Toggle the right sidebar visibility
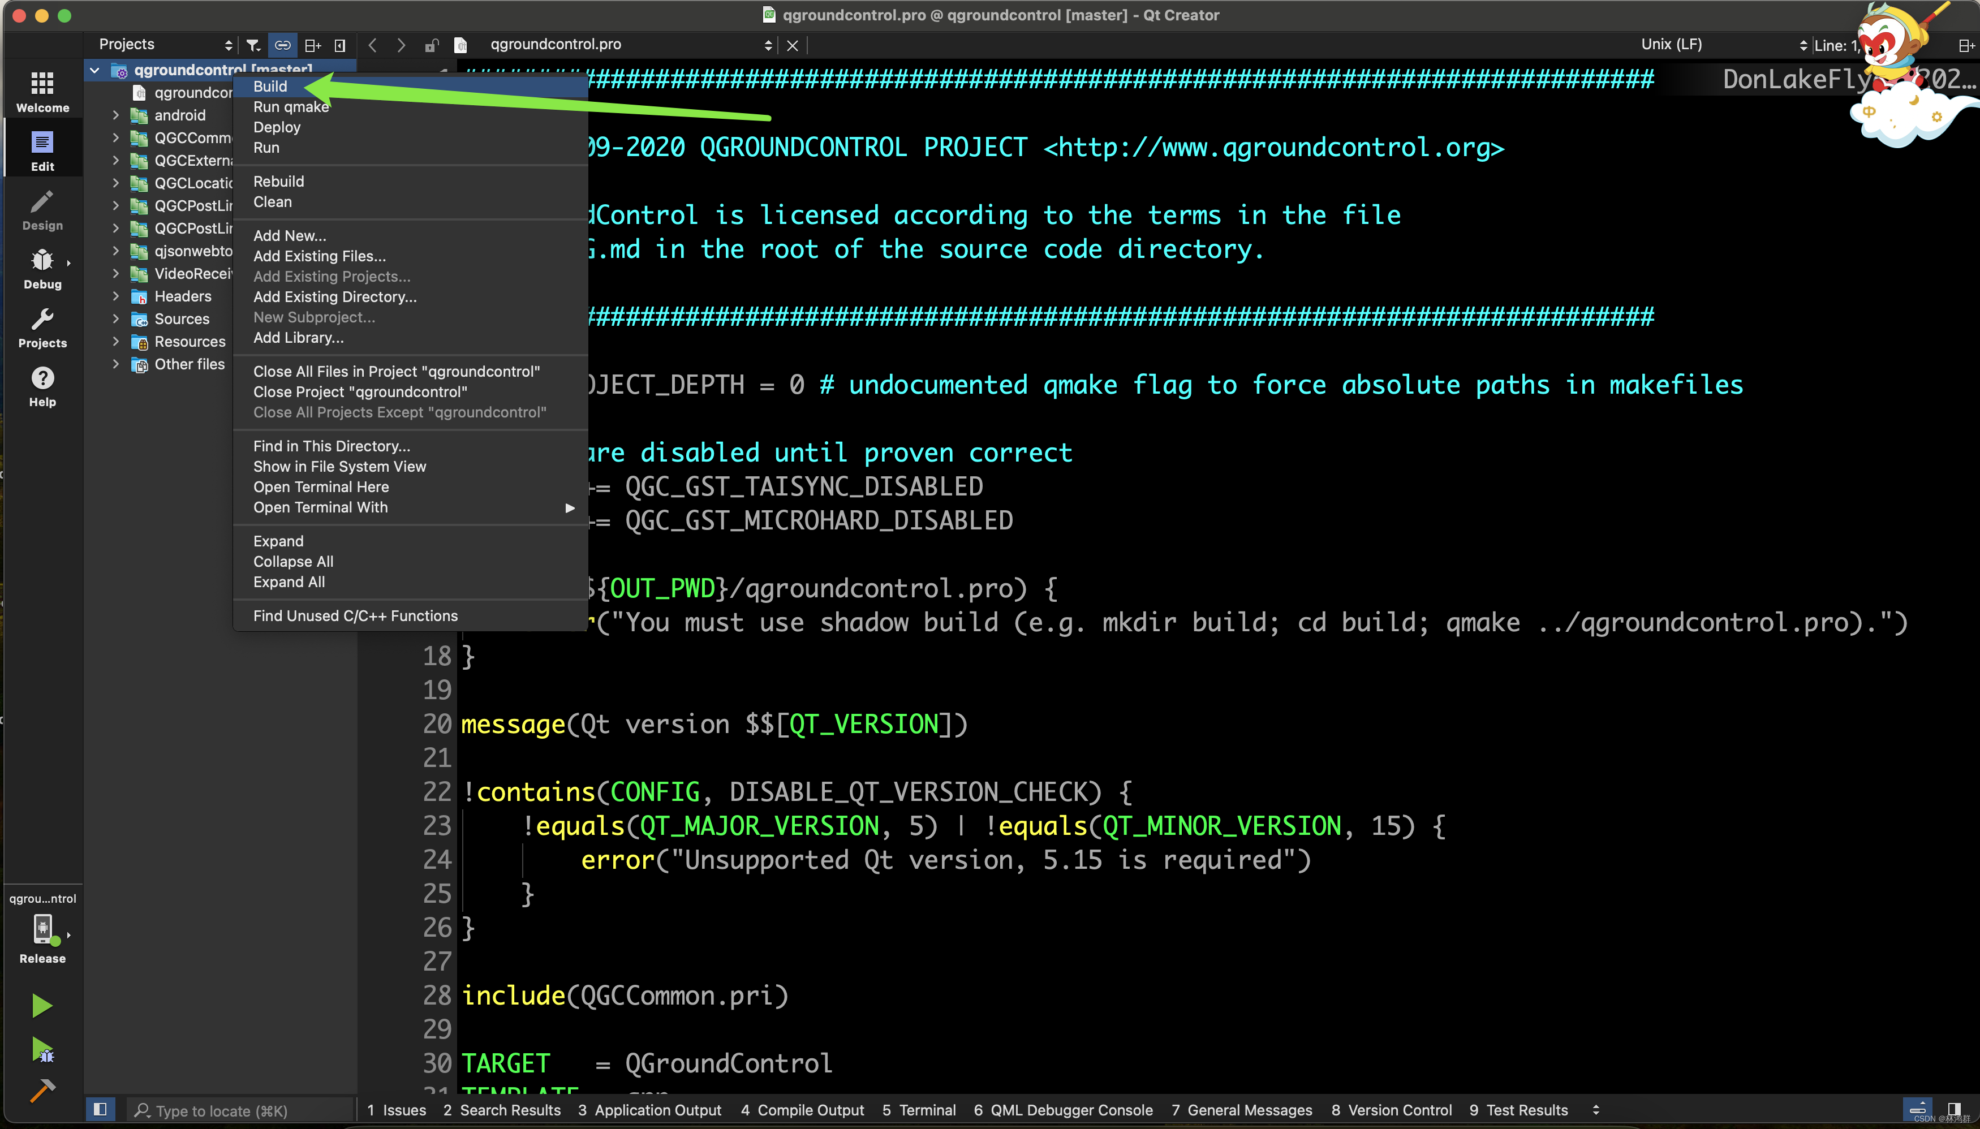Viewport: 1980px width, 1129px height. tap(1953, 1109)
